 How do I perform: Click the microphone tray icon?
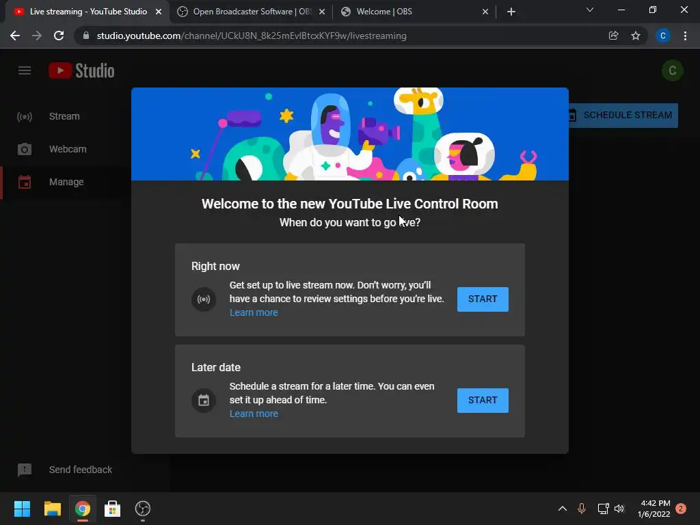click(x=582, y=509)
